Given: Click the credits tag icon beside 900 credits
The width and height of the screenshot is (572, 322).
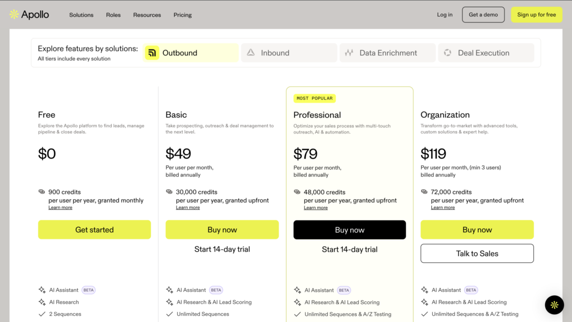Looking at the screenshot, I should 41,191.
